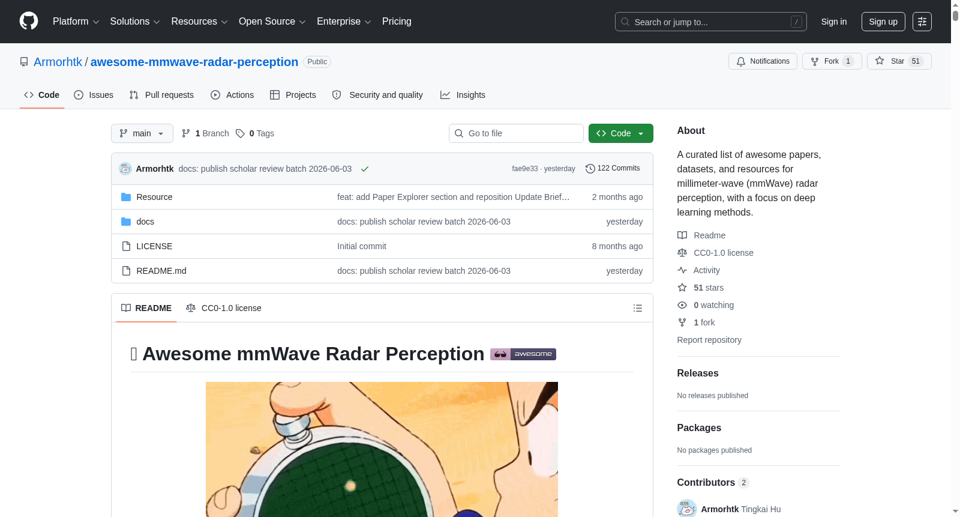Switch to the Issues tab
This screenshot has height=517, width=960.
[94, 95]
